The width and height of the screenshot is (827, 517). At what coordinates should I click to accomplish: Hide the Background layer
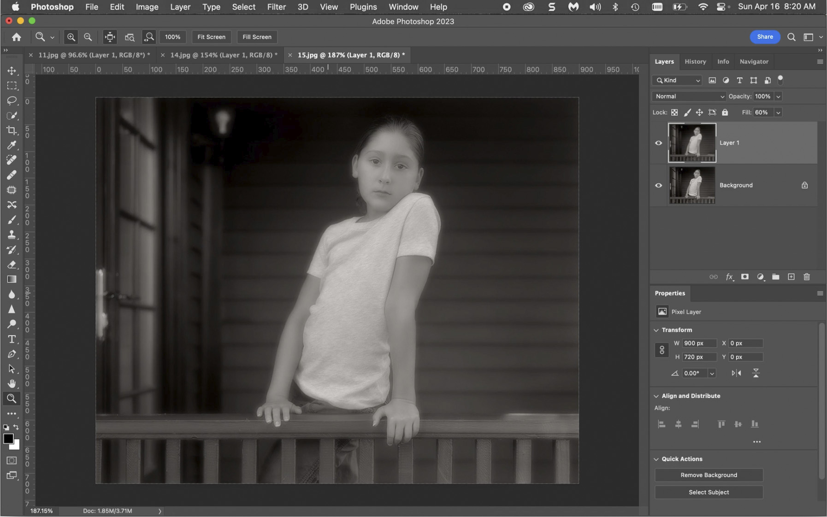click(658, 185)
